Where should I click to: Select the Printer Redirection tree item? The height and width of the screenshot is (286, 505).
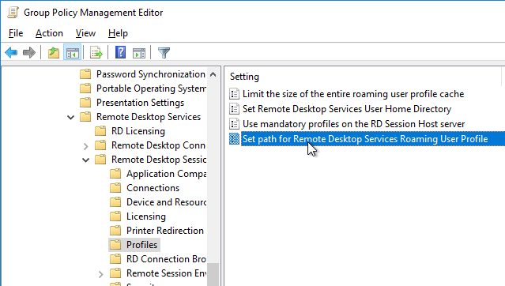(165, 230)
